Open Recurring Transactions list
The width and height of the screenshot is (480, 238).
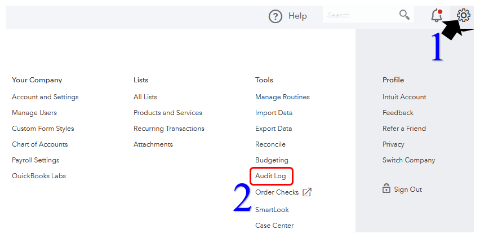tap(168, 129)
